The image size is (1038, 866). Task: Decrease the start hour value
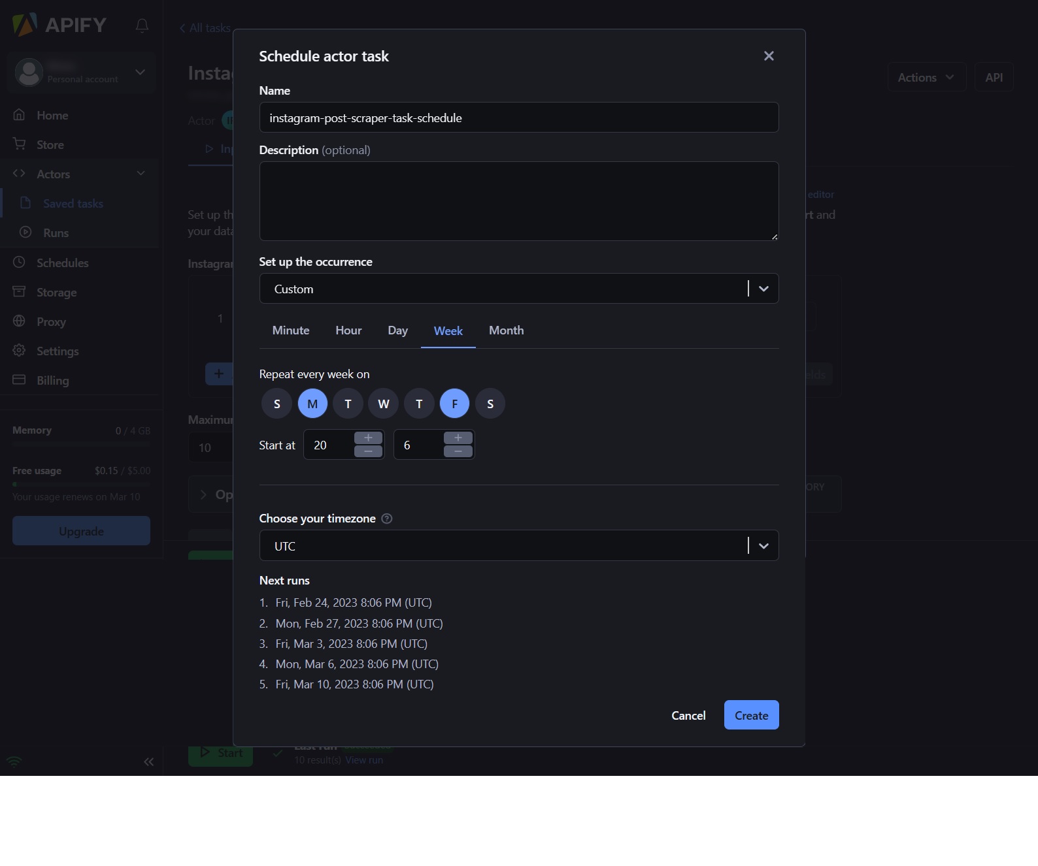[368, 451]
